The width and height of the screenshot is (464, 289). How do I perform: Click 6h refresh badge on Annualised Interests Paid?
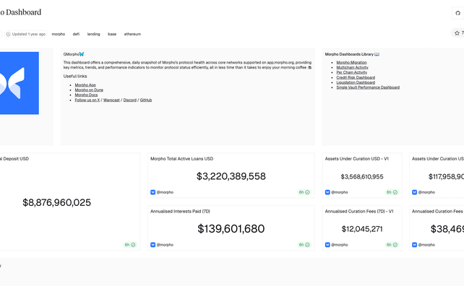[304, 245]
